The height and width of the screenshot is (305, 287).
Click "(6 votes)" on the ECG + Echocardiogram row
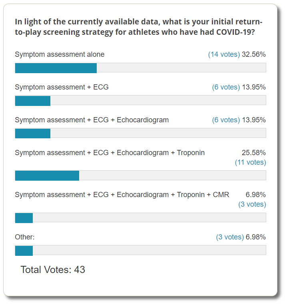(226, 120)
